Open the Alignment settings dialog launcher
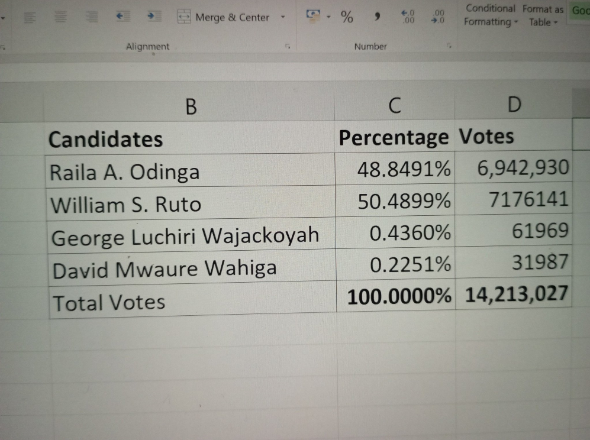 point(288,46)
